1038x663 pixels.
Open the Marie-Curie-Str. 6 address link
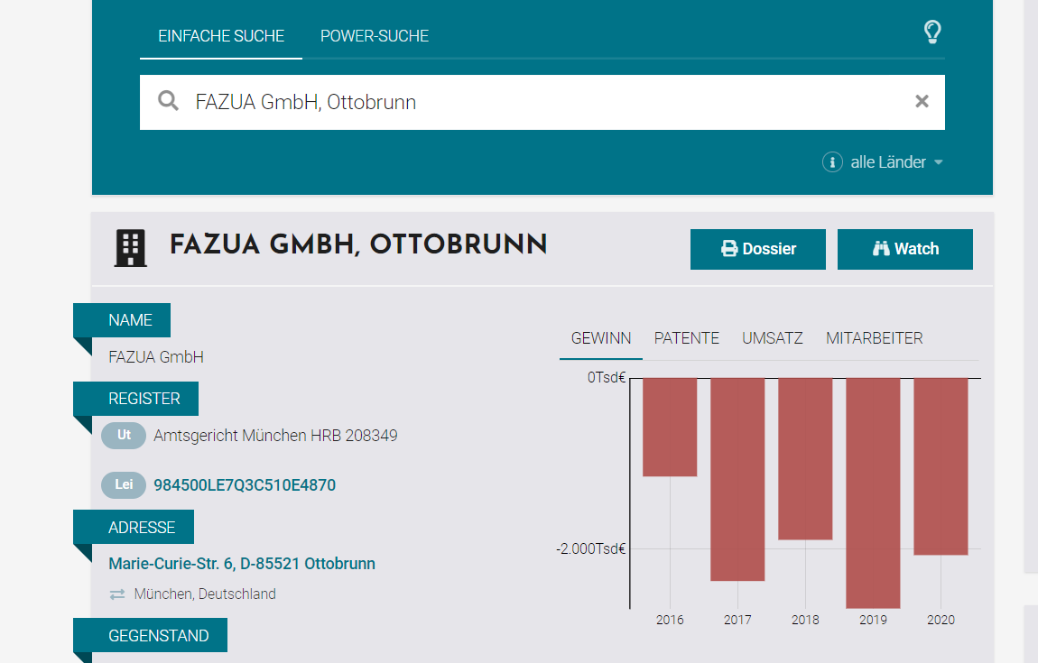[242, 564]
